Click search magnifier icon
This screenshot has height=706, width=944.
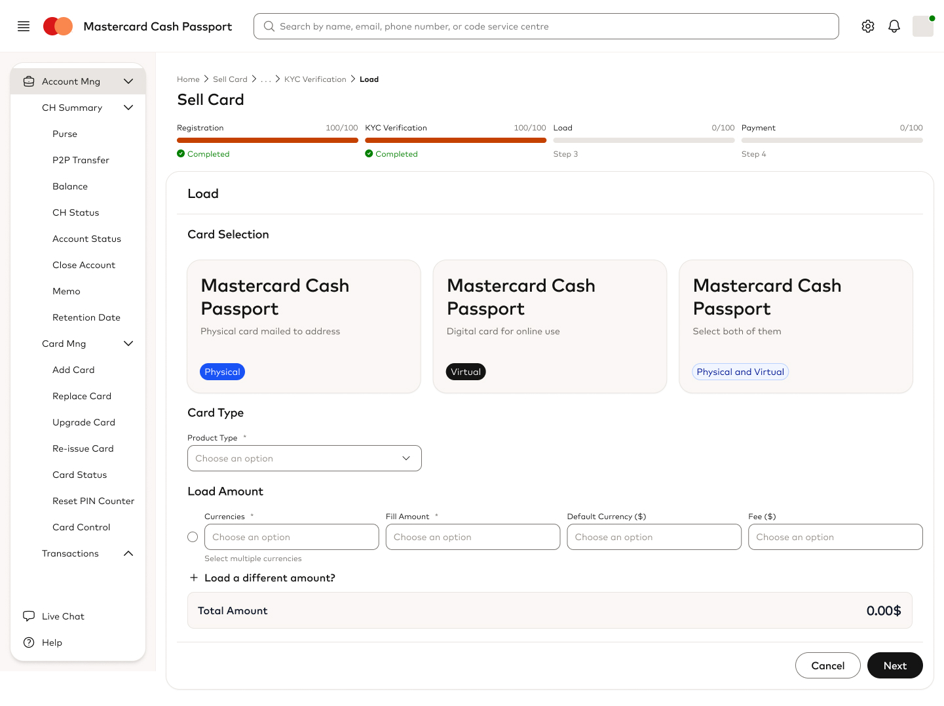tap(269, 26)
